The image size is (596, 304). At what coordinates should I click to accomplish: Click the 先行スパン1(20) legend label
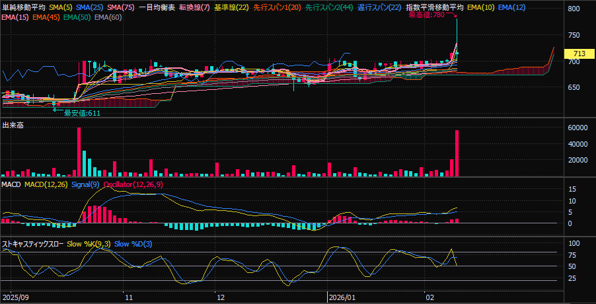[278, 7]
